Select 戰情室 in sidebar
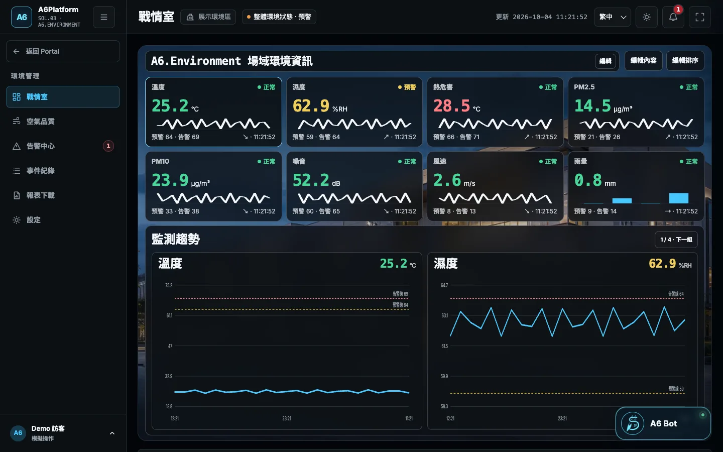Viewport: 723px width, 452px height. 63,97
